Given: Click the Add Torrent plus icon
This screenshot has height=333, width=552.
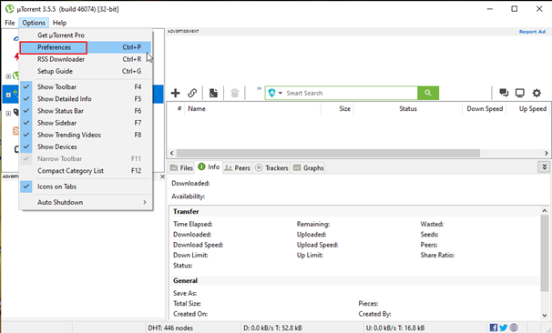Looking at the screenshot, I should pos(175,93).
